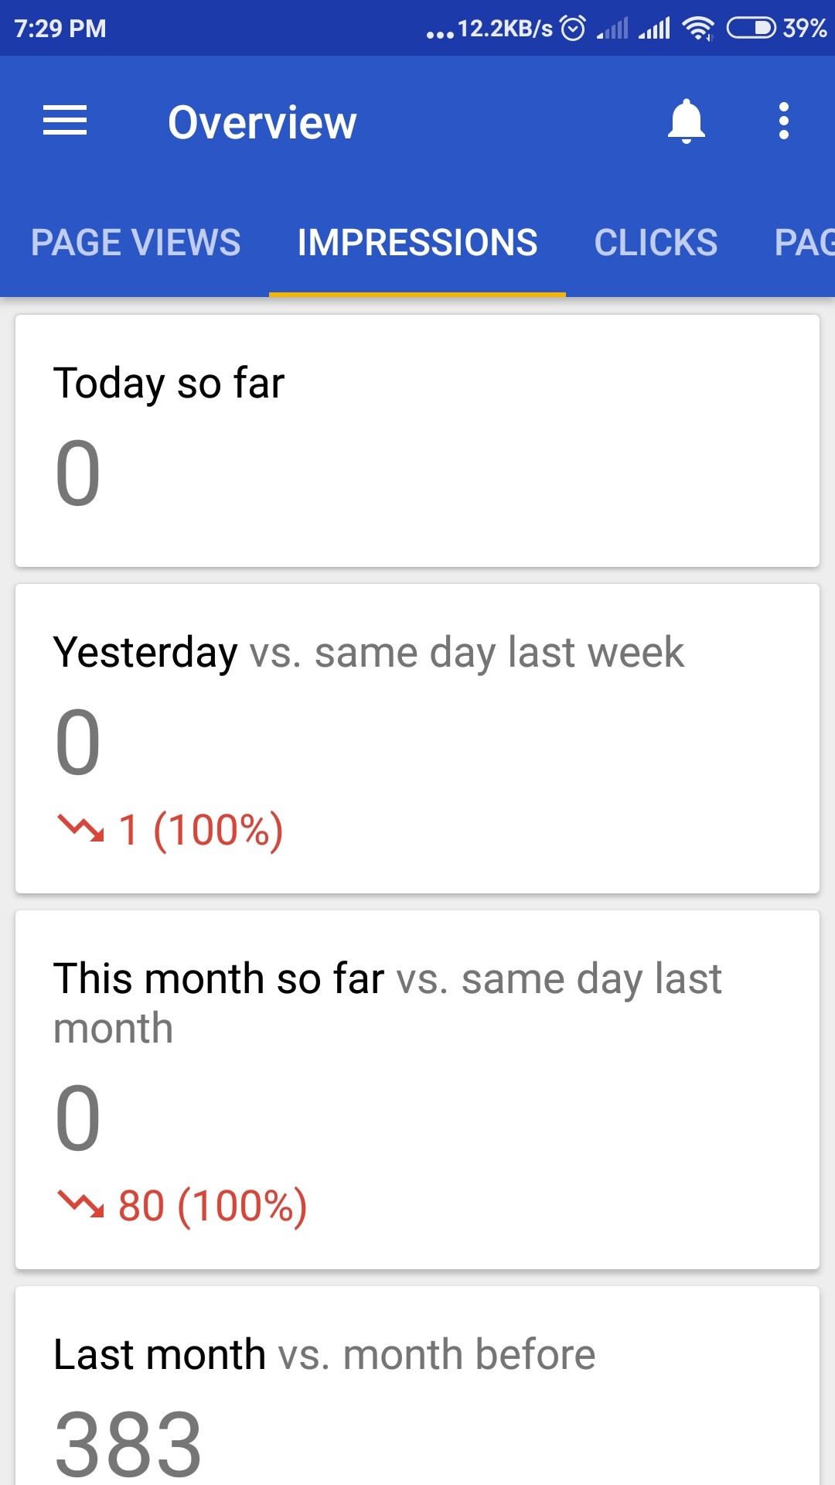Tap the 383 last month value

coord(128,1442)
